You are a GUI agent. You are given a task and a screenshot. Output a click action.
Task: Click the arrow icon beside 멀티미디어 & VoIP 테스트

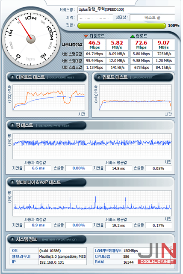12,182
